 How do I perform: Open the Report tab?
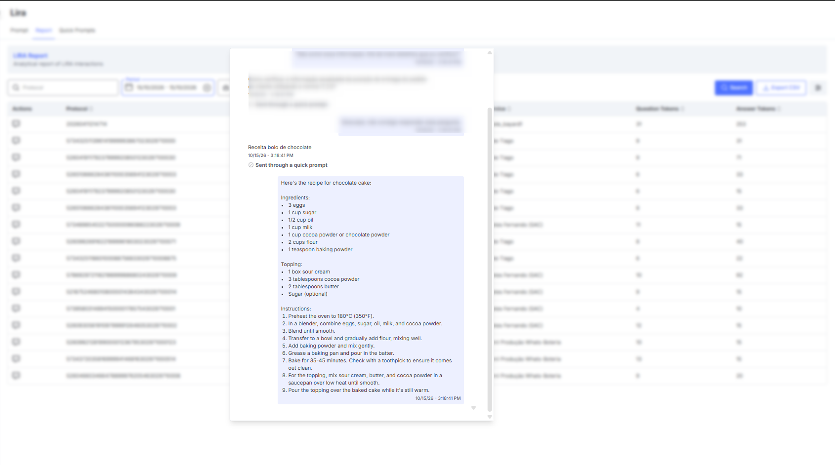pos(43,31)
